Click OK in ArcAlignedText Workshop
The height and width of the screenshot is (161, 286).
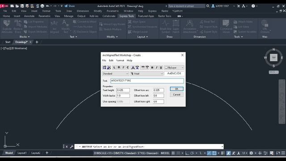pos(177,89)
